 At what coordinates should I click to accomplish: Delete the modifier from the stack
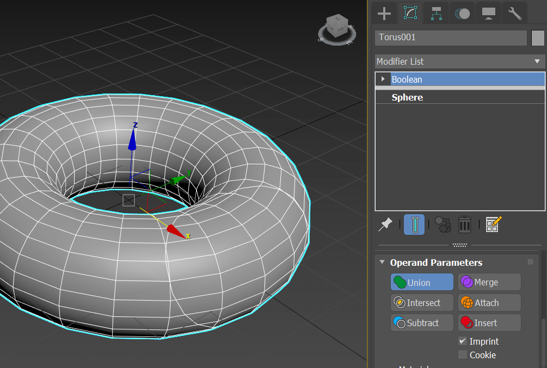click(x=464, y=224)
